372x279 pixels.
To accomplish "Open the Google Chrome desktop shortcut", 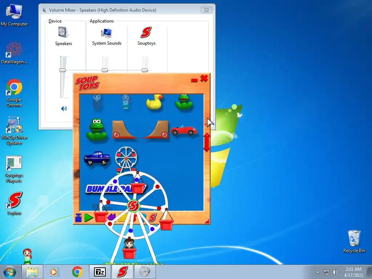I will pos(14,93).
